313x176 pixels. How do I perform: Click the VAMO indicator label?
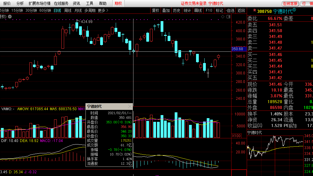(8, 109)
